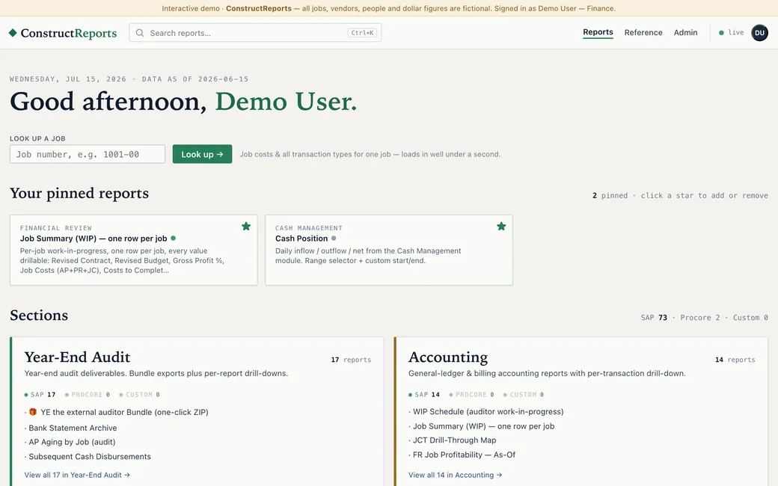778x486 pixels.
Task: Open the Job Summary (WIP) pinned card
Action: [133, 250]
